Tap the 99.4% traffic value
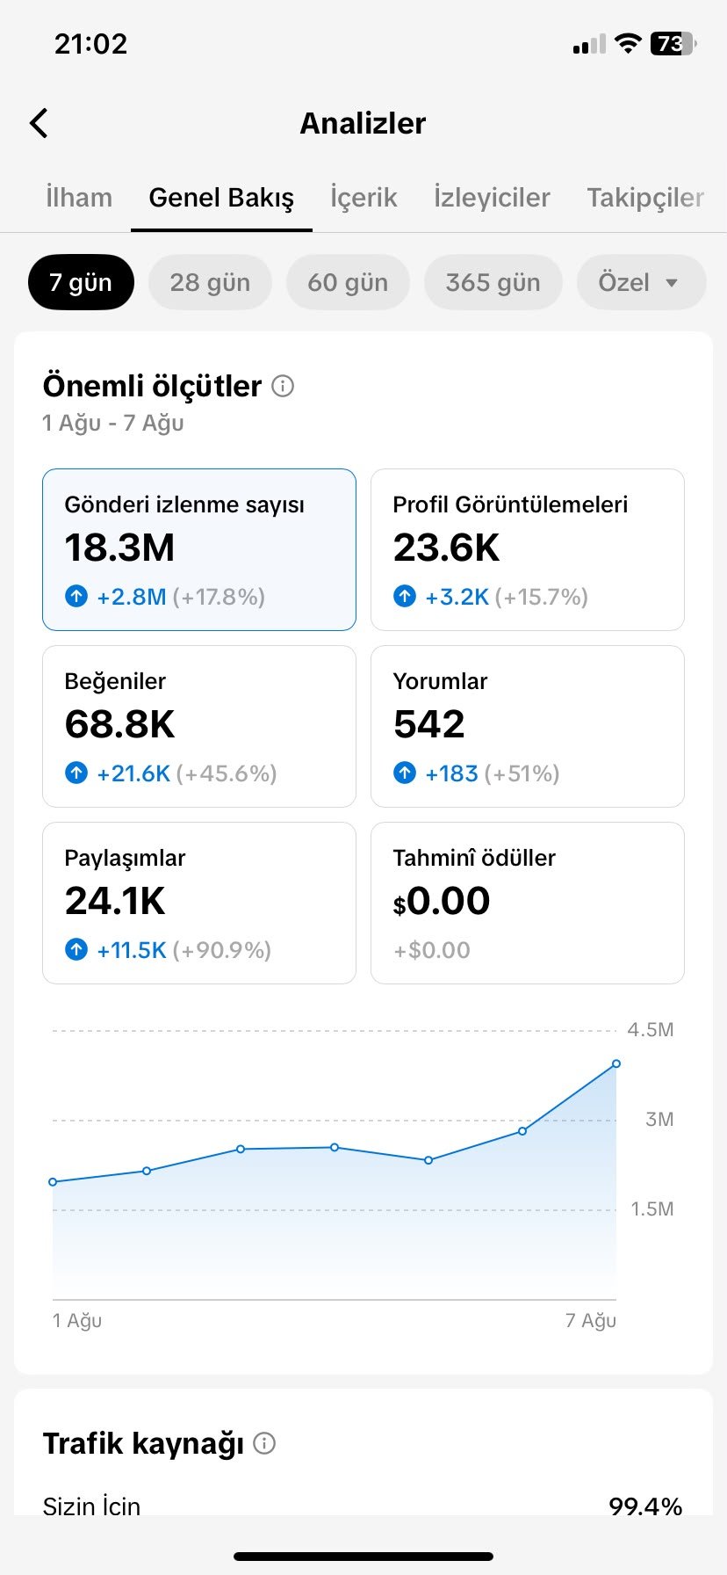The image size is (727, 1575). [x=645, y=1506]
